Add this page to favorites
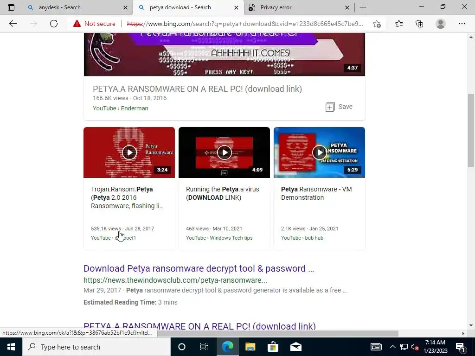475x356 pixels. 377,24
